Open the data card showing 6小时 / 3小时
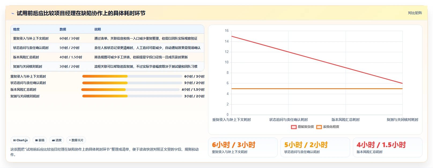This screenshot has height=168, width=433. [x=243, y=147]
